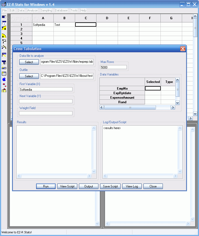Click the blue question mark help icon
199x236 pixels.
click(4, 62)
